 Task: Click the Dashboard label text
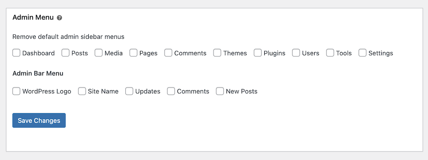tap(38, 53)
